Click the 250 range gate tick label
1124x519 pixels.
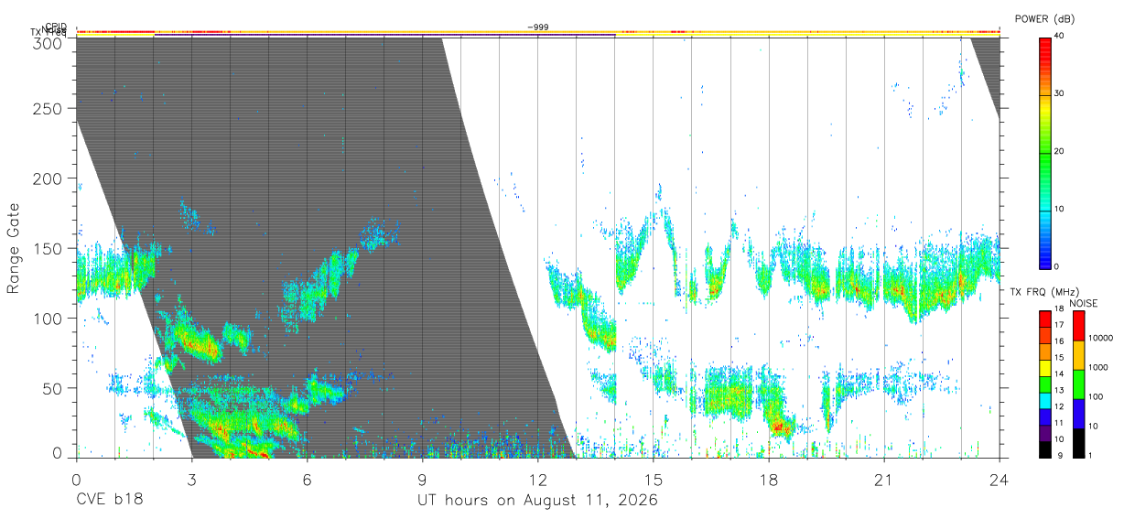click(48, 108)
